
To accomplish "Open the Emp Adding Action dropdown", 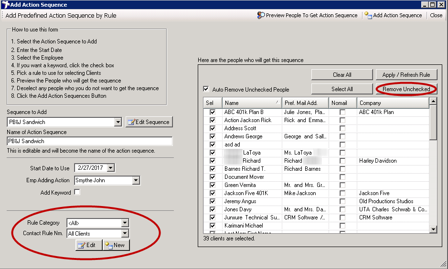I will point(136,180).
